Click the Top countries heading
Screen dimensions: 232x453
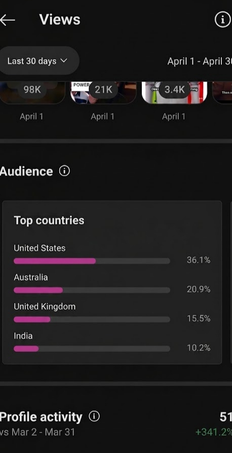pos(49,220)
